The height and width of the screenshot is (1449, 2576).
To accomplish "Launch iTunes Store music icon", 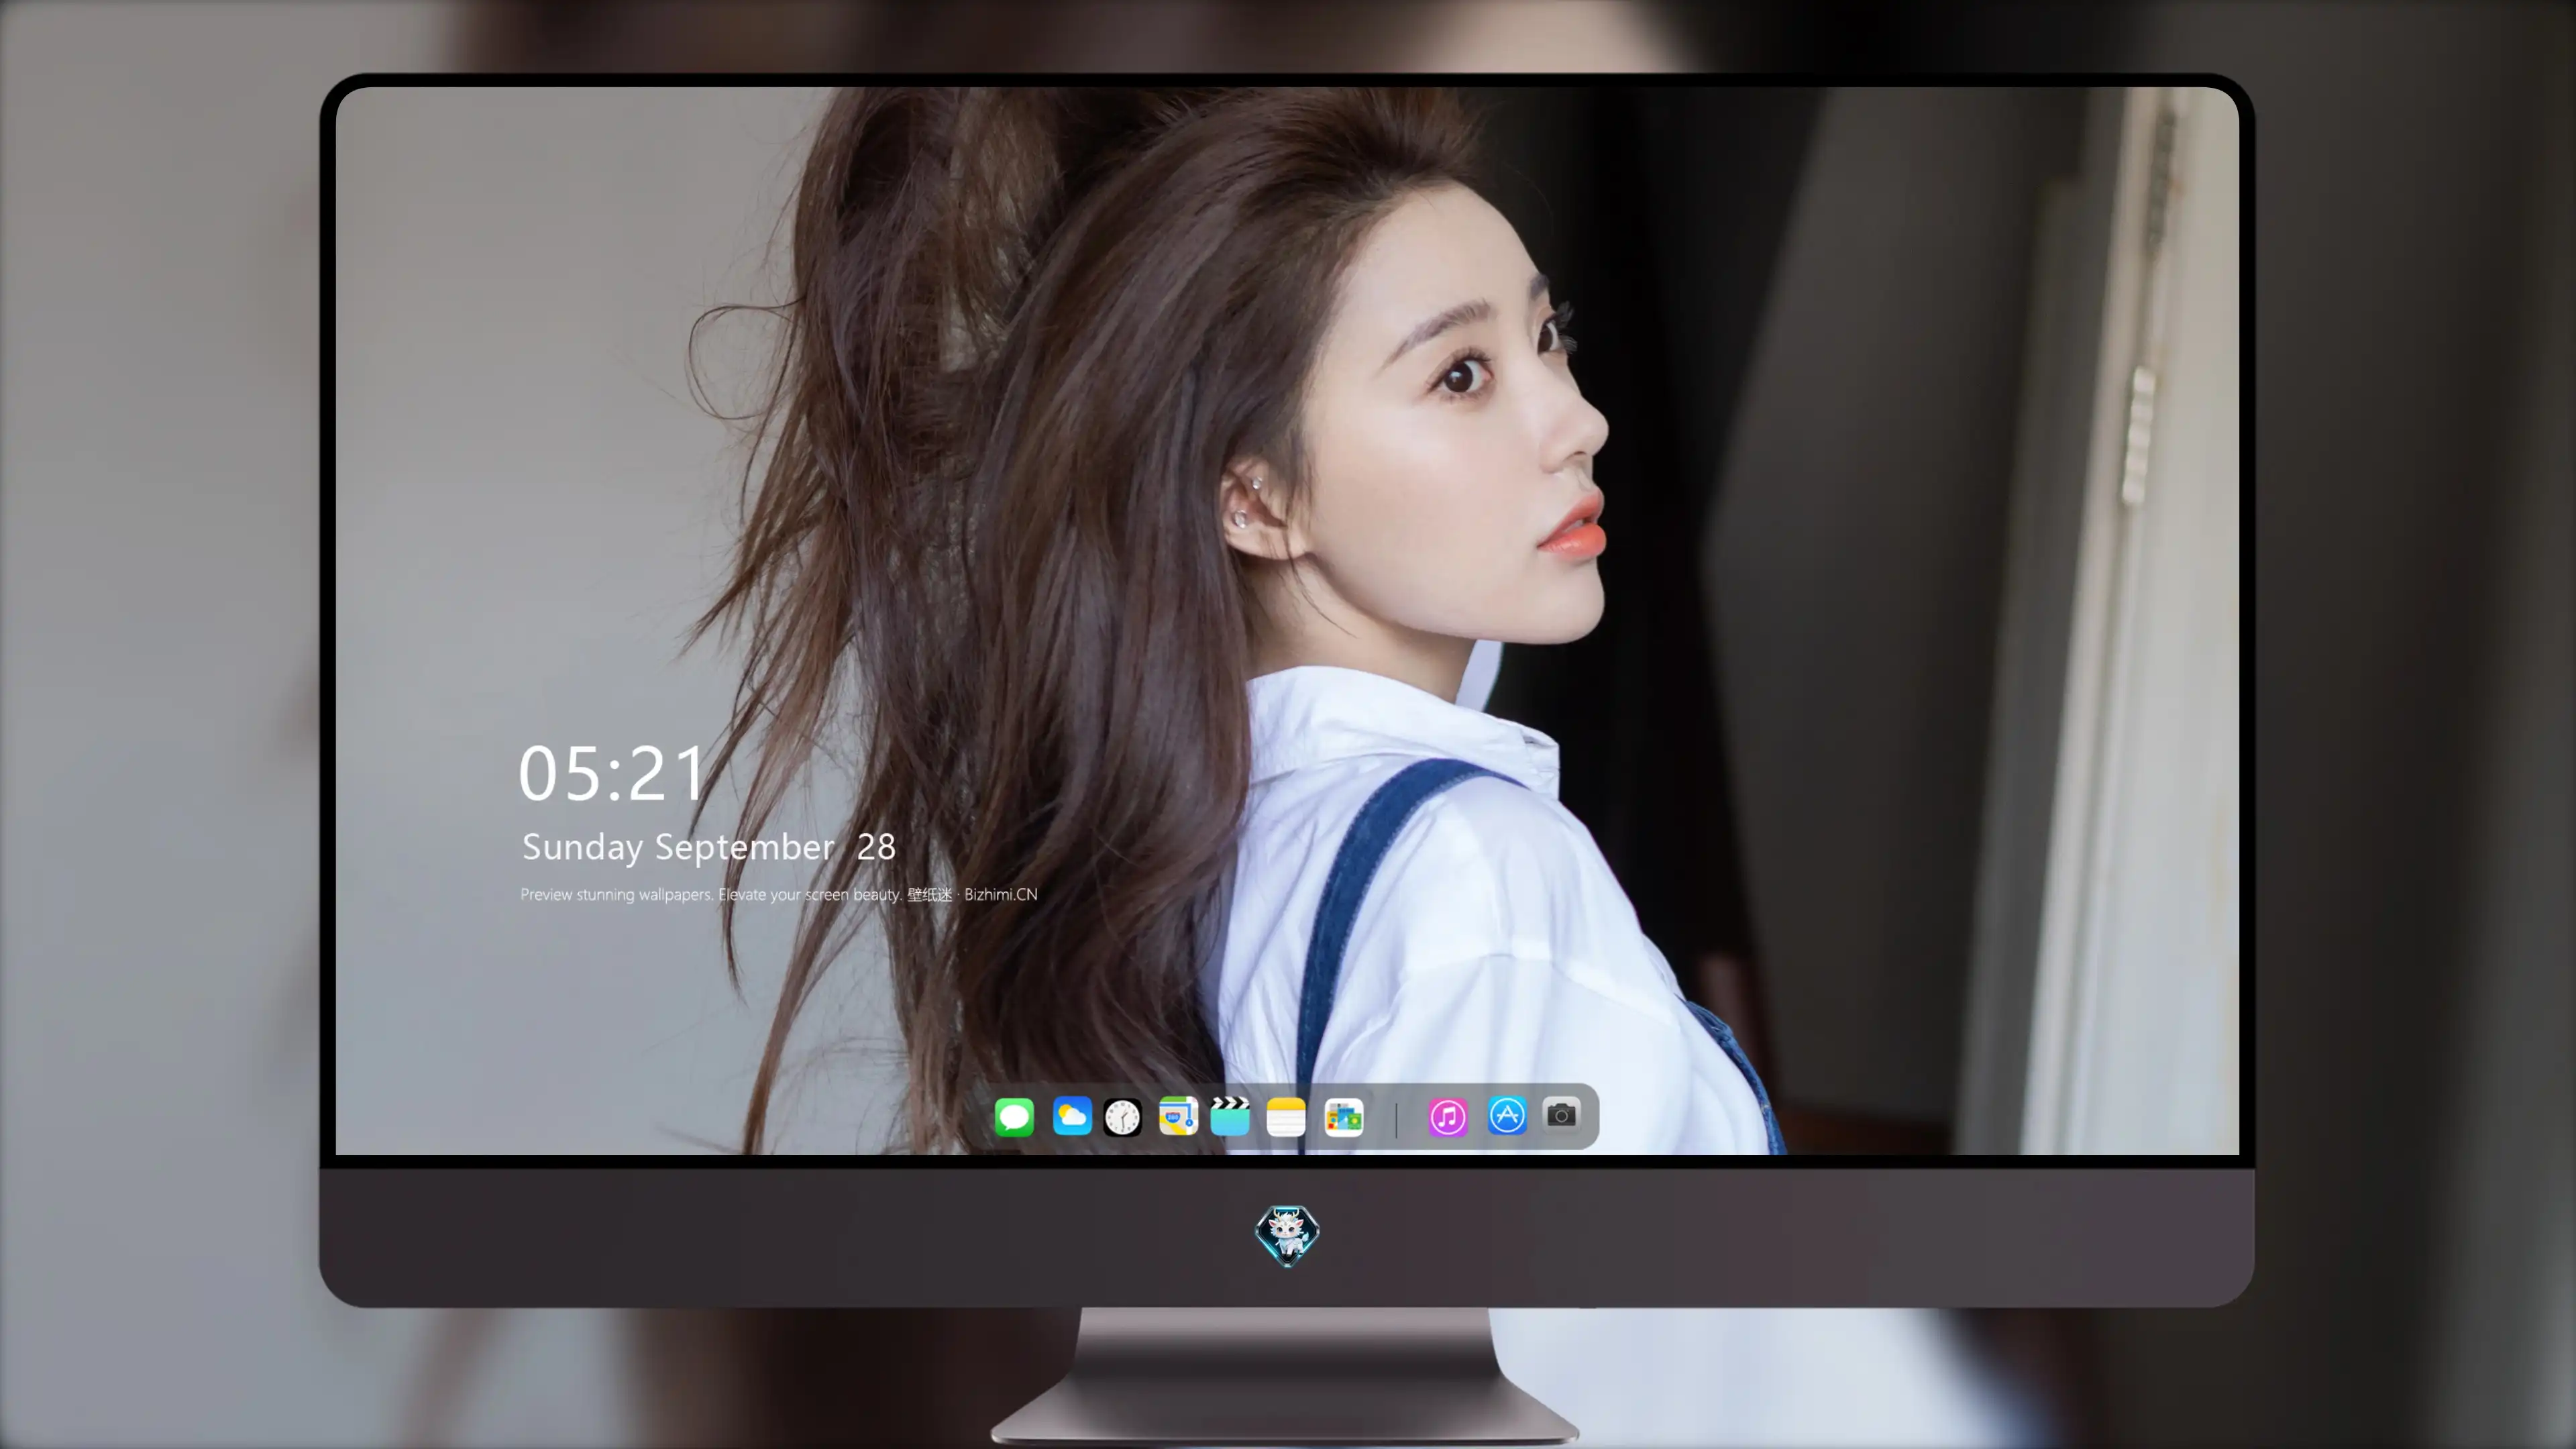I will (x=1448, y=1117).
